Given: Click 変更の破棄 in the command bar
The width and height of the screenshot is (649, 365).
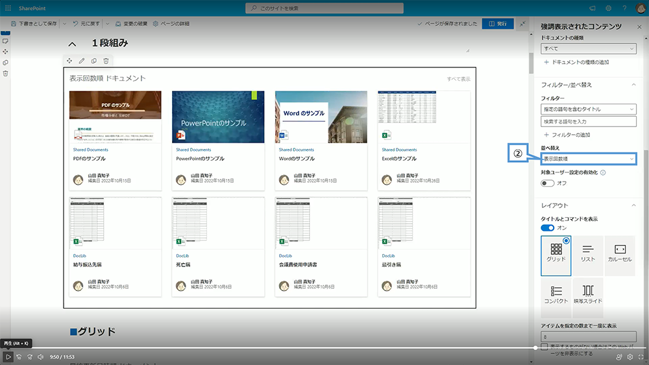Looking at the screenshot, I should [x=131, y=24].
